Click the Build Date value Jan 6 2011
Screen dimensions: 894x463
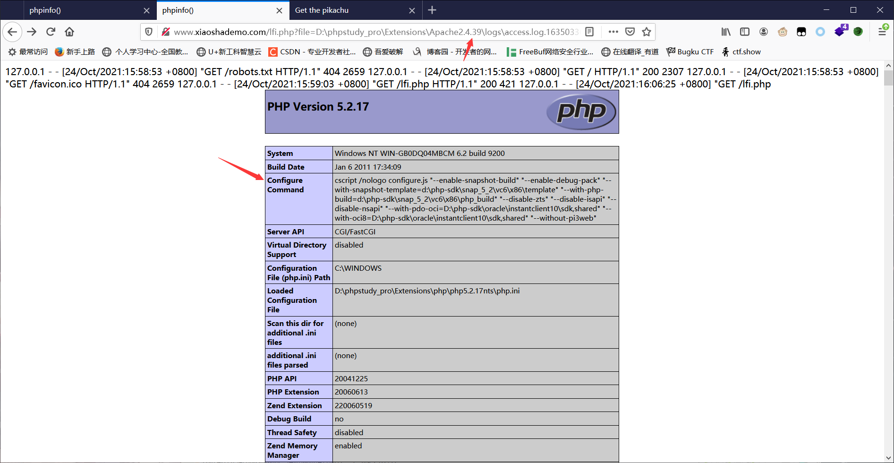click(368, 167)
